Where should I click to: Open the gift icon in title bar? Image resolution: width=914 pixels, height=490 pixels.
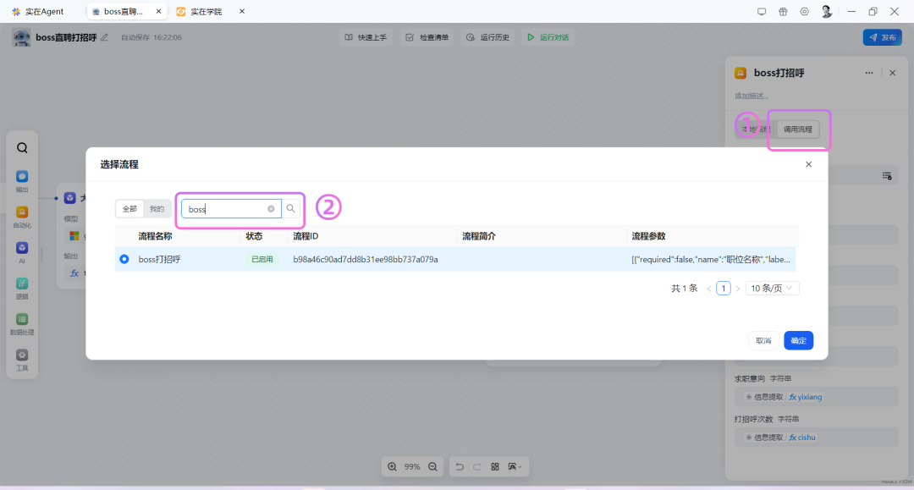point(783,12)
